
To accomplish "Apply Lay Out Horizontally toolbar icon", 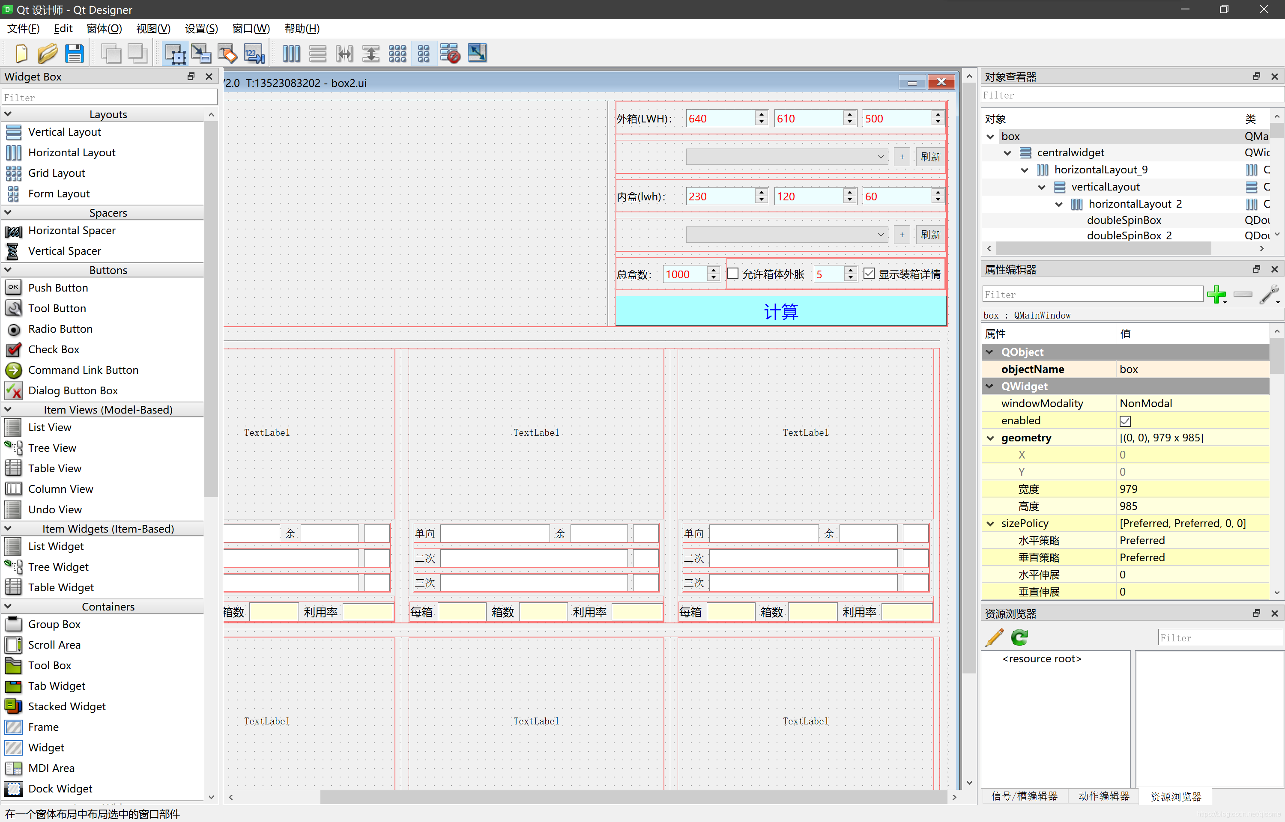I will pyautogui.click(x=291, y=54).
